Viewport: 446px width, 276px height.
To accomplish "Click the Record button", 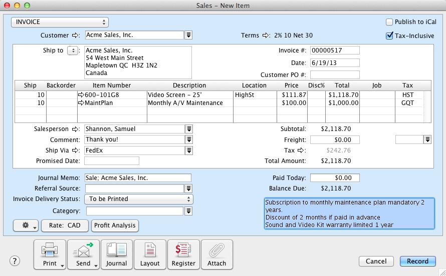I will [x=417, y=261].
